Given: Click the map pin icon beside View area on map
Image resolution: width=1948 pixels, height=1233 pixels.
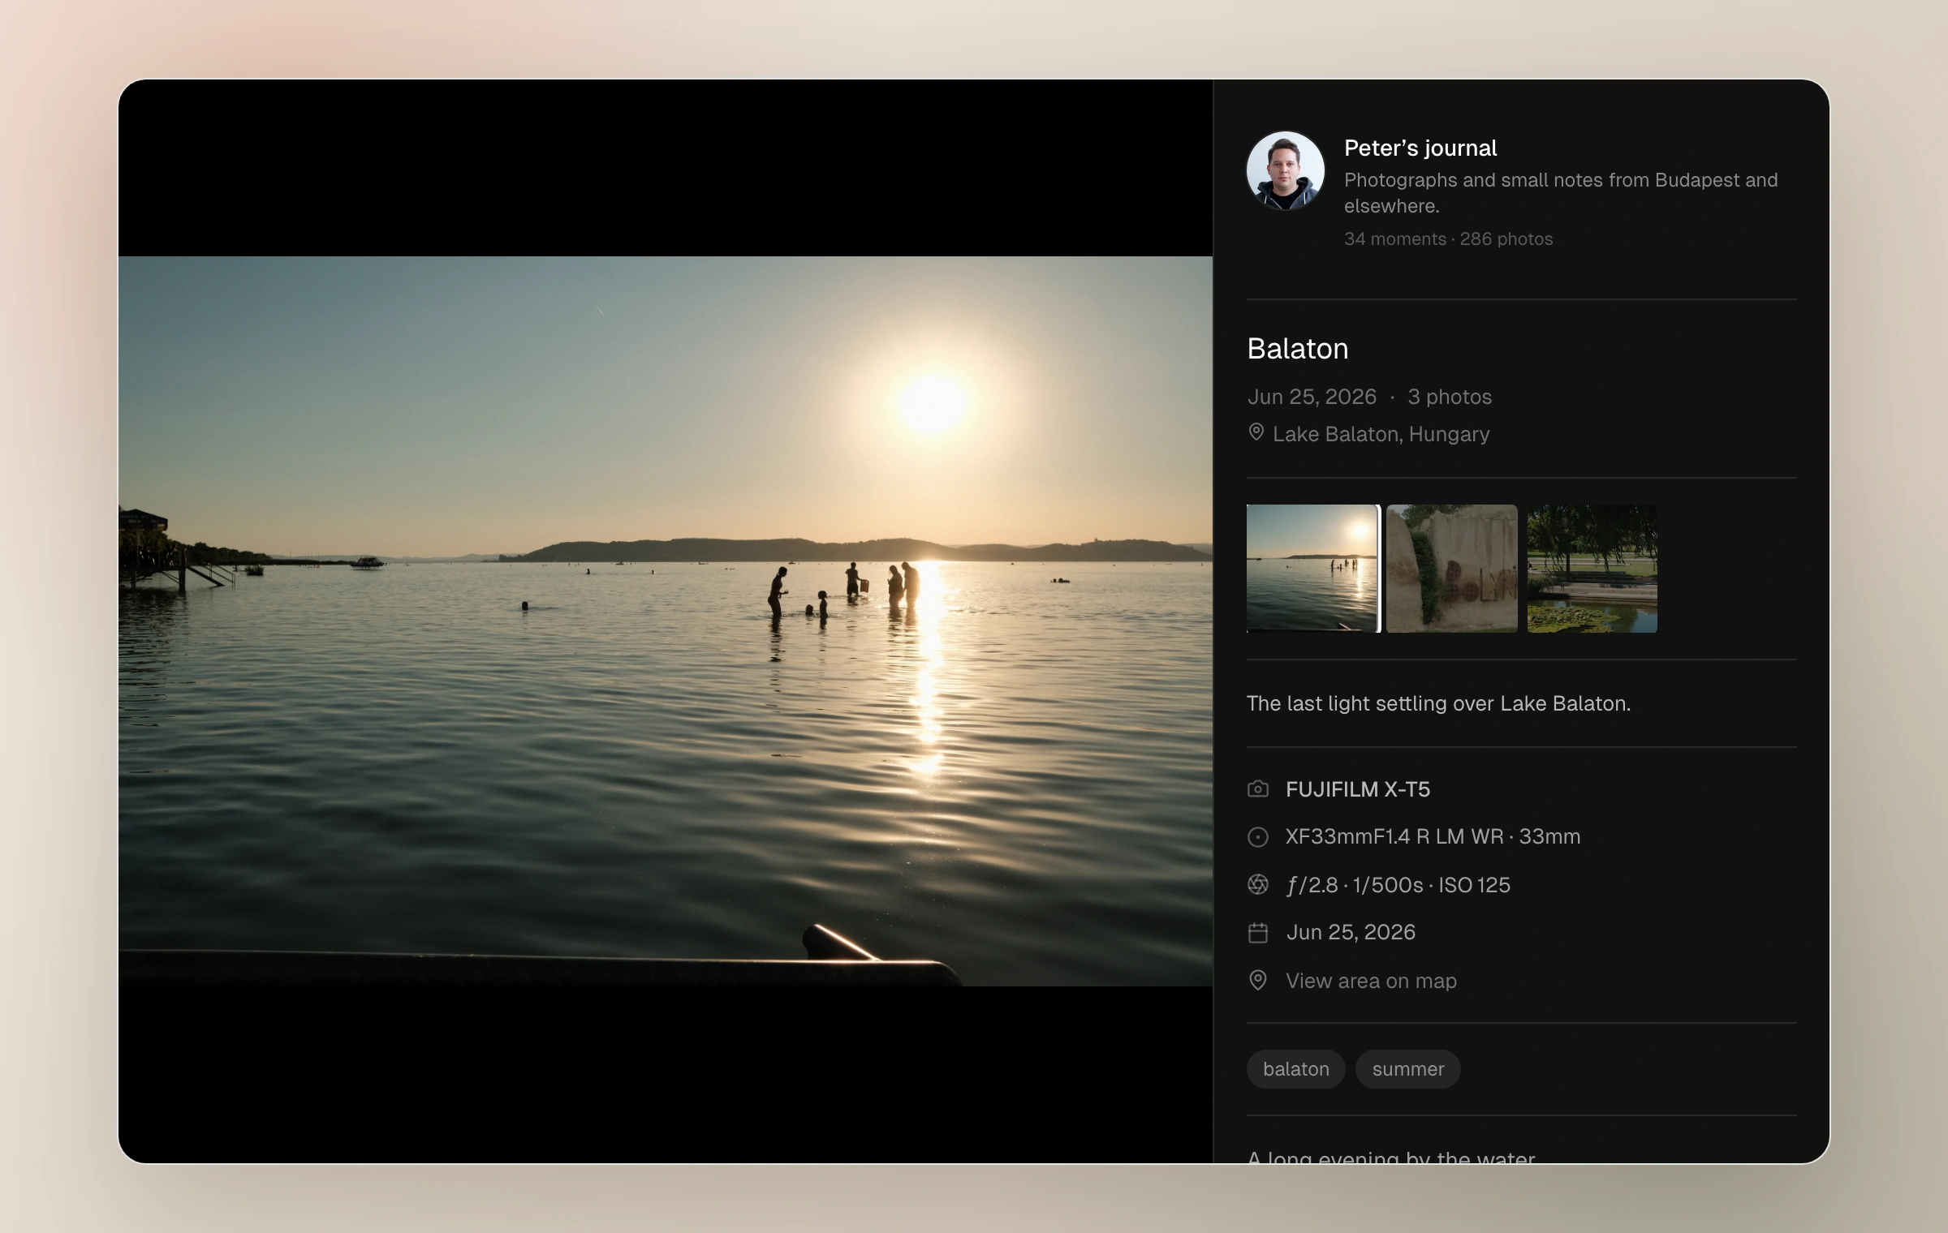Looking at the screenshot, I should (1258, 981).
